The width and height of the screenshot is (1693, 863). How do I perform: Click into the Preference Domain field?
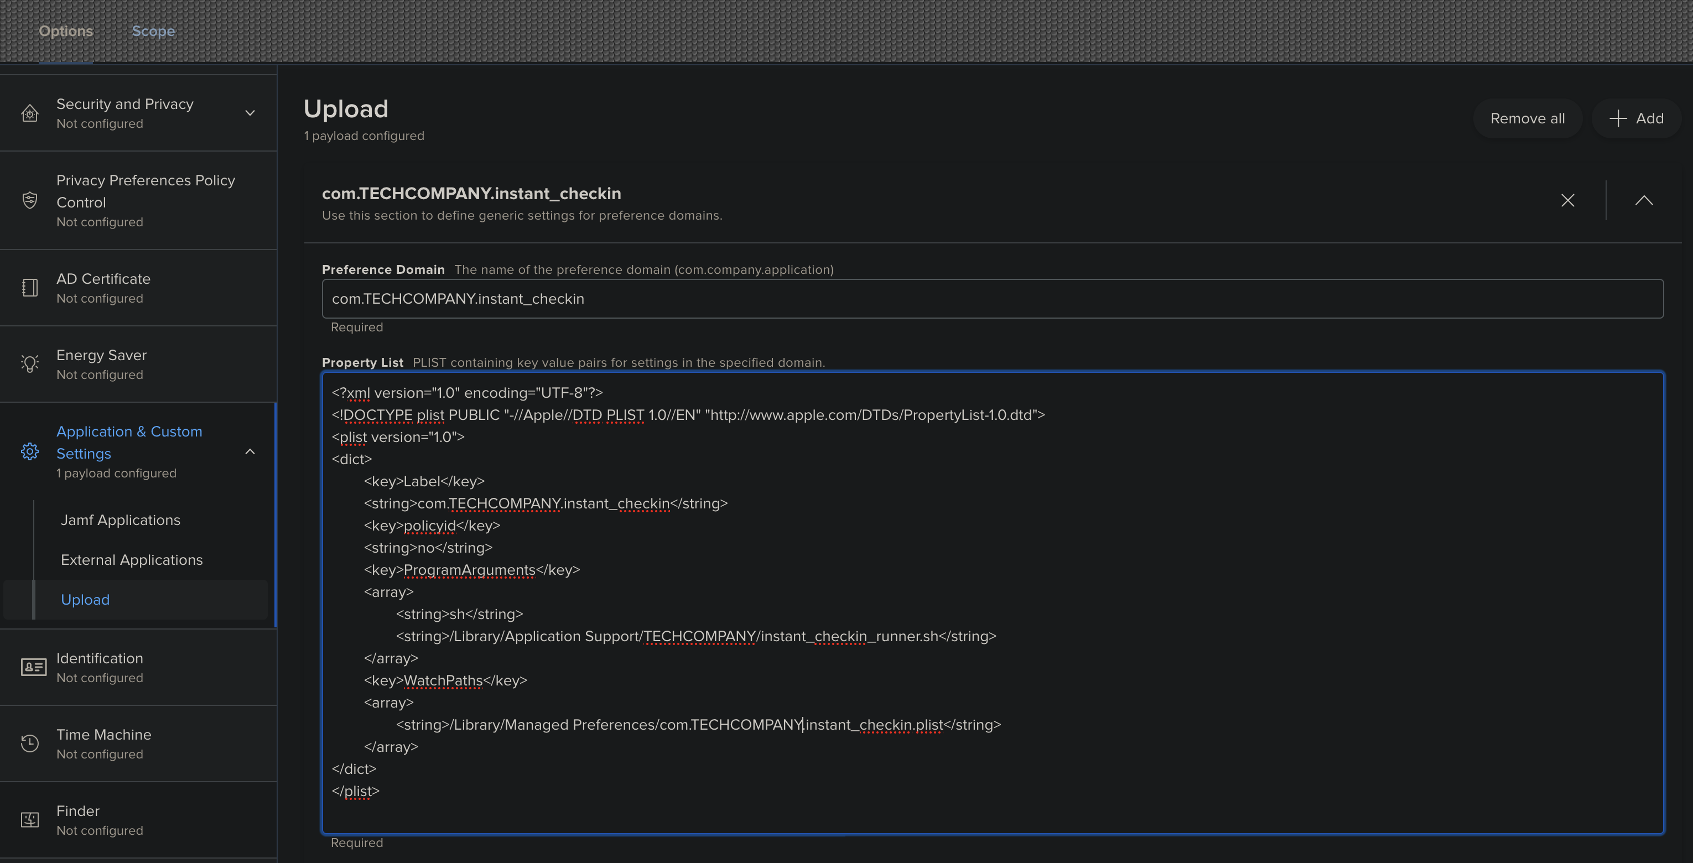pos(993,299)
